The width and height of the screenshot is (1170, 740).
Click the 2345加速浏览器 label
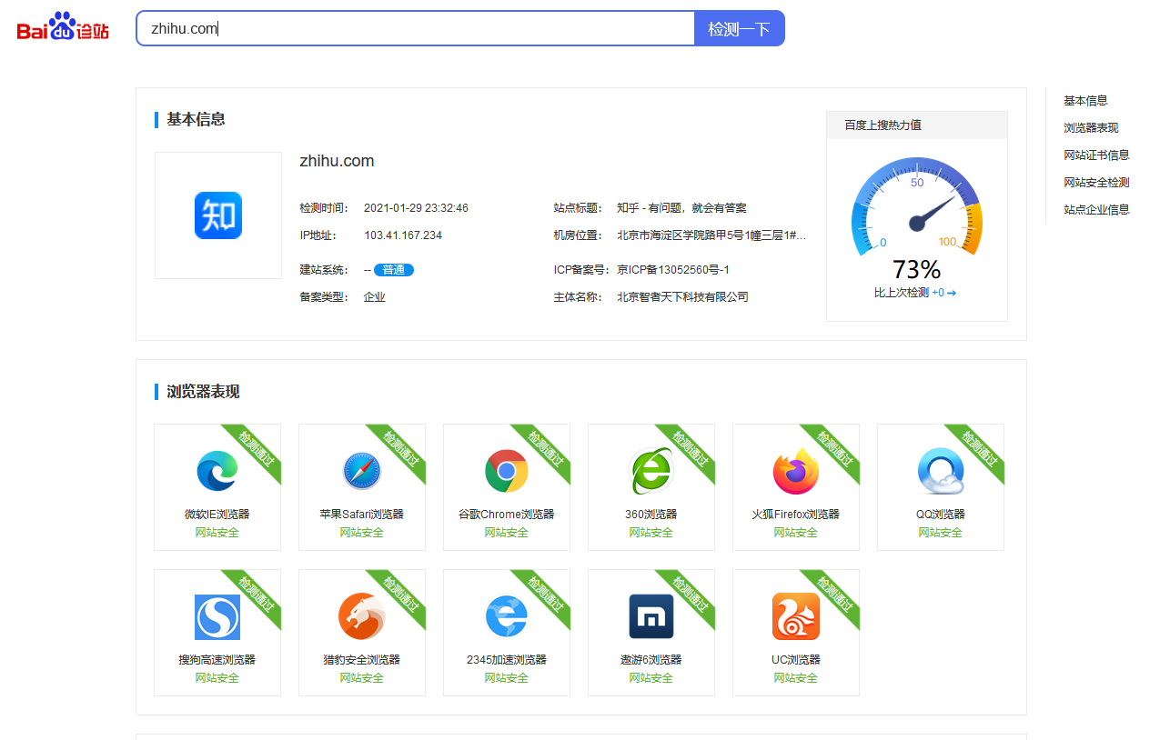[506, 660]
